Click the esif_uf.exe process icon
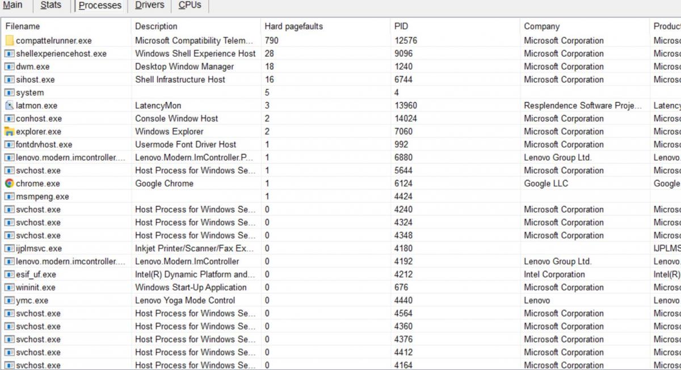Image resolution: width=681 pixels, height=370 pixels. (x=10, y=275)
